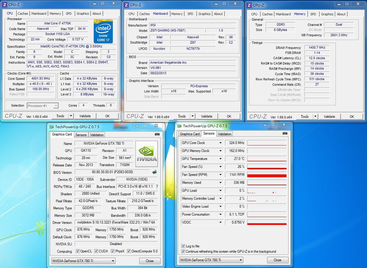Click CPU-Z Z icon in Memory window title
Image resolution: width=367 pixels, height=268 pixels.
click(x=249, y=5)
